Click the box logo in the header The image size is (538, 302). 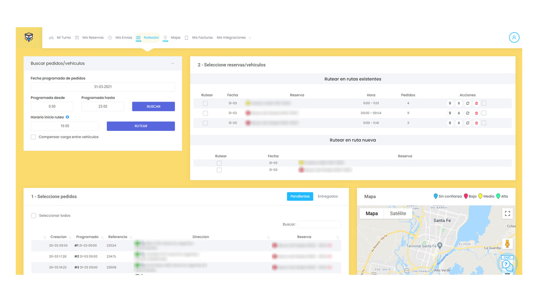(29, 37)
